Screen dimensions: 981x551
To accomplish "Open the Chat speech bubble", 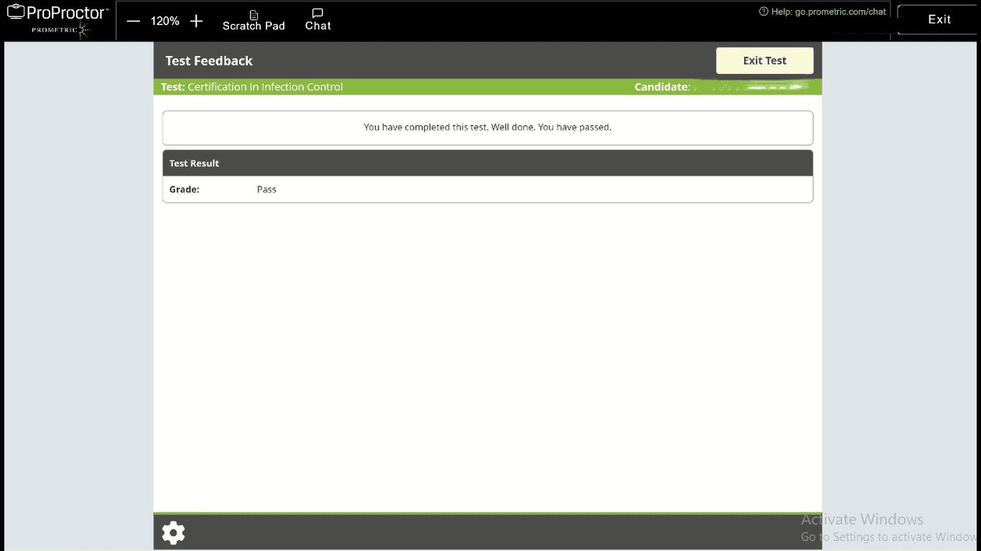I will pyautogui.click(x=317, y=20).
